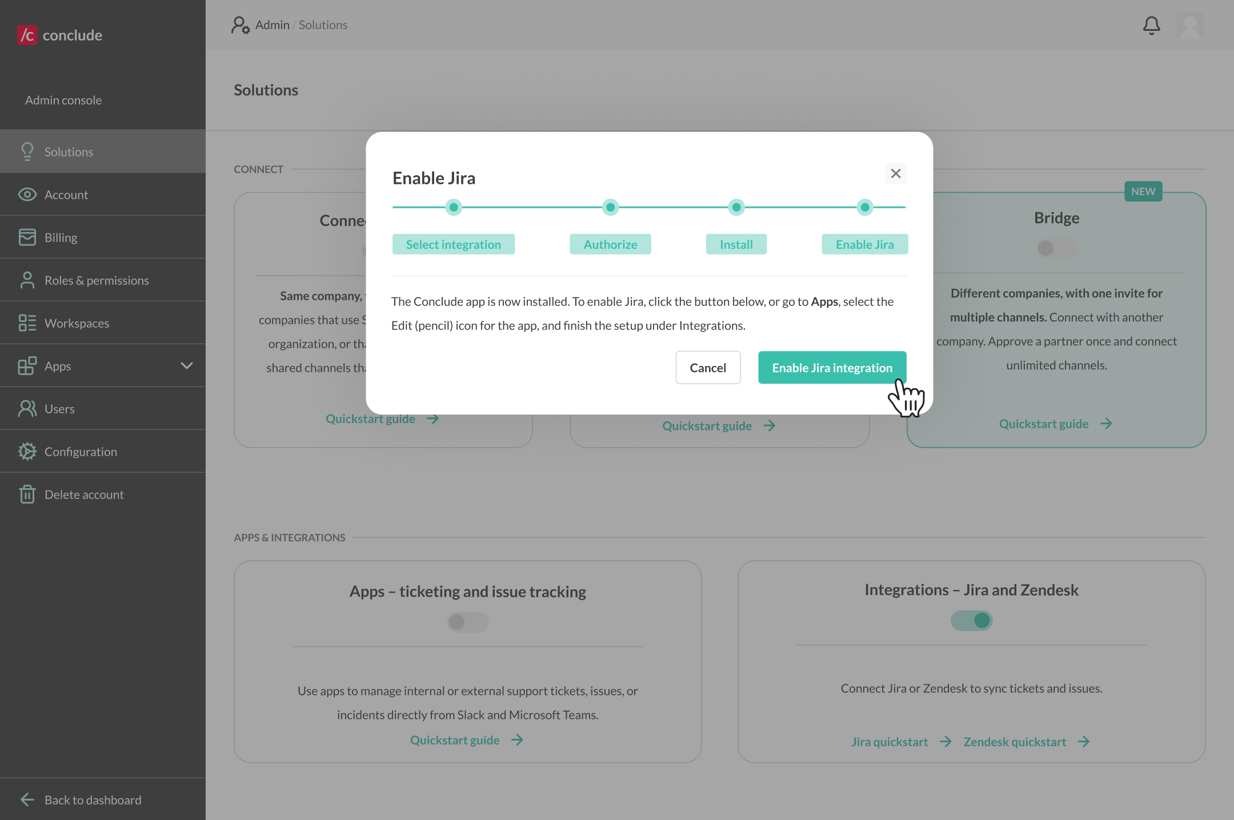This screenshot has height=820, width=1234.
Task: Click the Authorize step dot
Action: pyautogui.click(x=610, y=207)
